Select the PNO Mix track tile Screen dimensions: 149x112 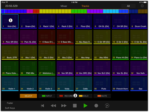pos(28,68)
